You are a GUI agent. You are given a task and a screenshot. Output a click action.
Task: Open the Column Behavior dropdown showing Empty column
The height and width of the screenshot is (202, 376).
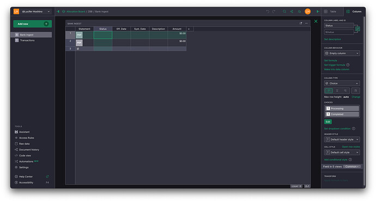(342, 53)
